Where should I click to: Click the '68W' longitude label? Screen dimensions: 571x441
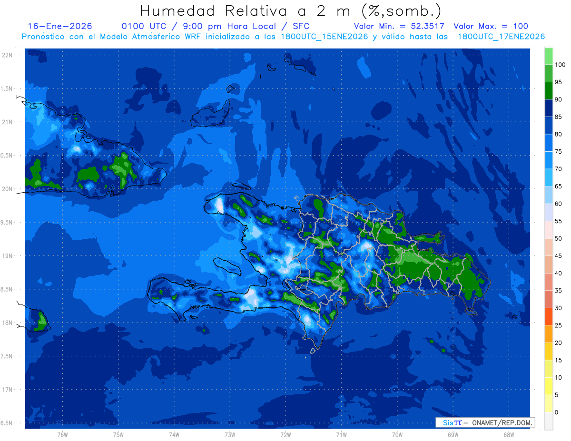509,435
